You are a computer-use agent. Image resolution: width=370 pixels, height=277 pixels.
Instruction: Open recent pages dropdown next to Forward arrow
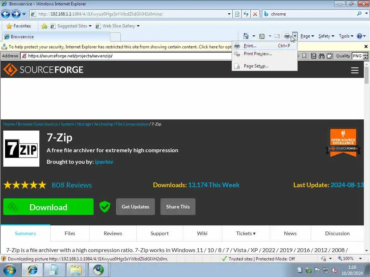[24, 14]
